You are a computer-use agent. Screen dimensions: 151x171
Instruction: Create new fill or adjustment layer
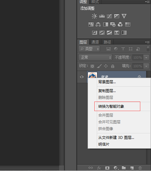click(116, 168)
